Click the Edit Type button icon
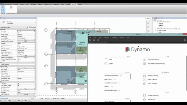 [30, 27]
